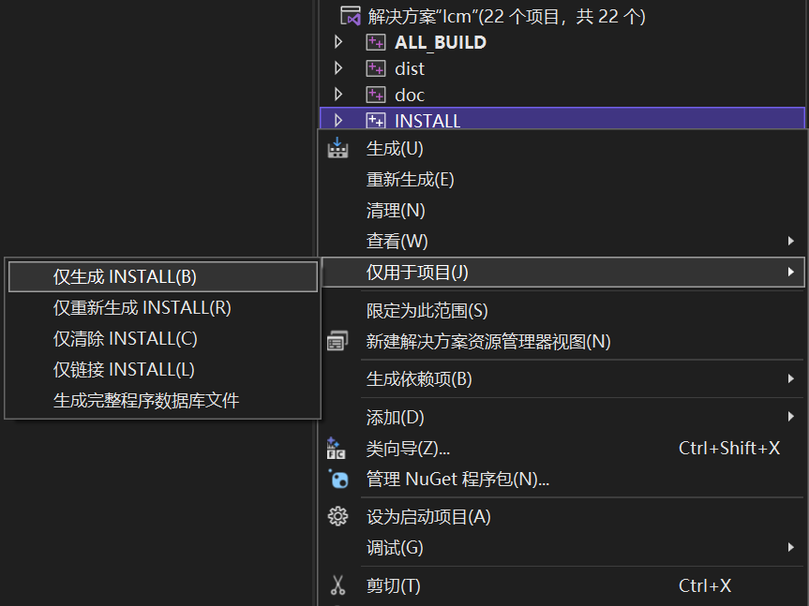Click 仅链接 INSTALL(L) in submenu
This screenshot has height=606, width=809.
point(163,369)
